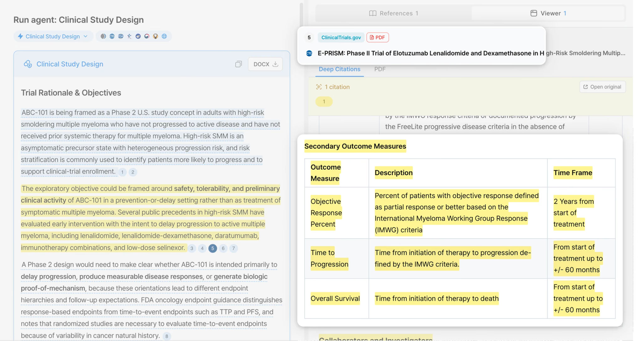Click the red PDF badge
The width and height of the screenshot is (642, 346).
click(x=377, y=38)
